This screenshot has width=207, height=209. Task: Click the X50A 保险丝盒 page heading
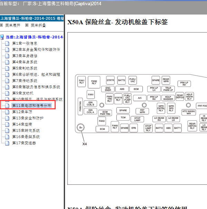117,22
